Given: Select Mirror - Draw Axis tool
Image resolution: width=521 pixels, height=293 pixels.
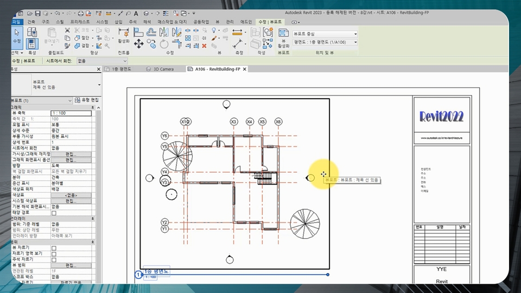Looking at the screenshot, I should click(176, 32).
